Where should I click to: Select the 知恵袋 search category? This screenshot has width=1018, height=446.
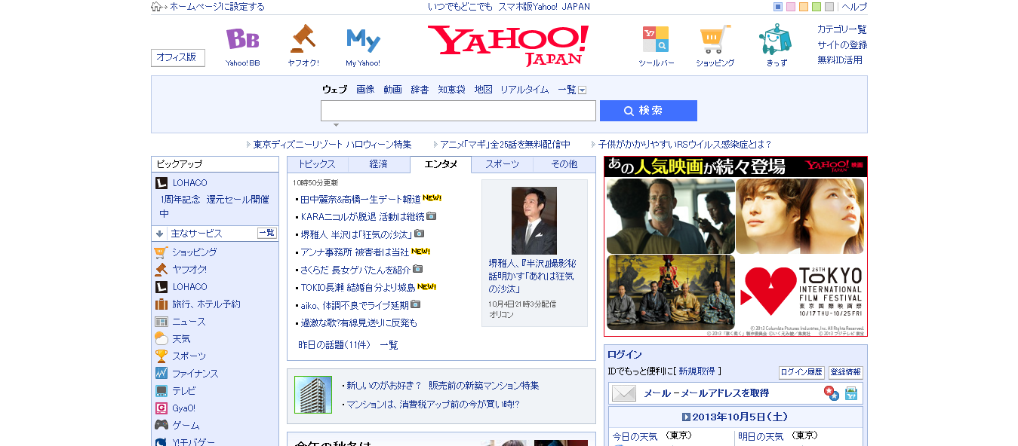451,90
